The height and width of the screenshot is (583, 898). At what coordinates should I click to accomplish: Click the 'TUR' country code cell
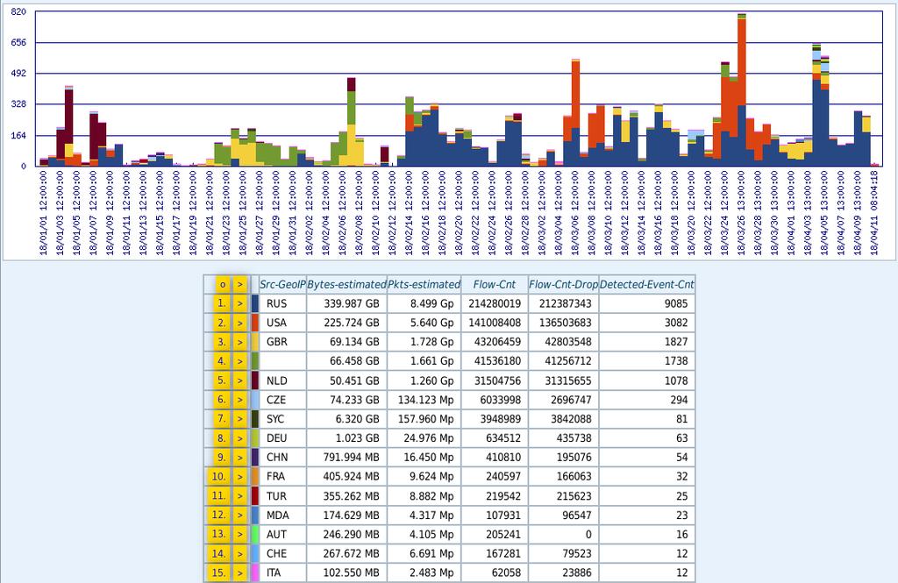click(x=283, y=496)
